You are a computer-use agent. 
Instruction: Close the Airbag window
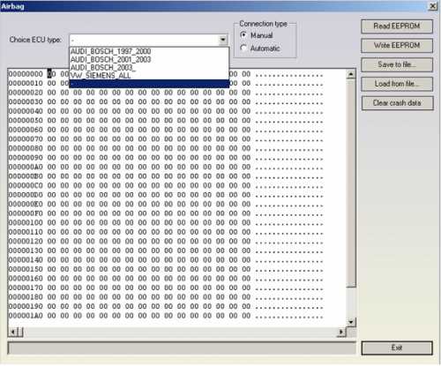coord(433,6)
